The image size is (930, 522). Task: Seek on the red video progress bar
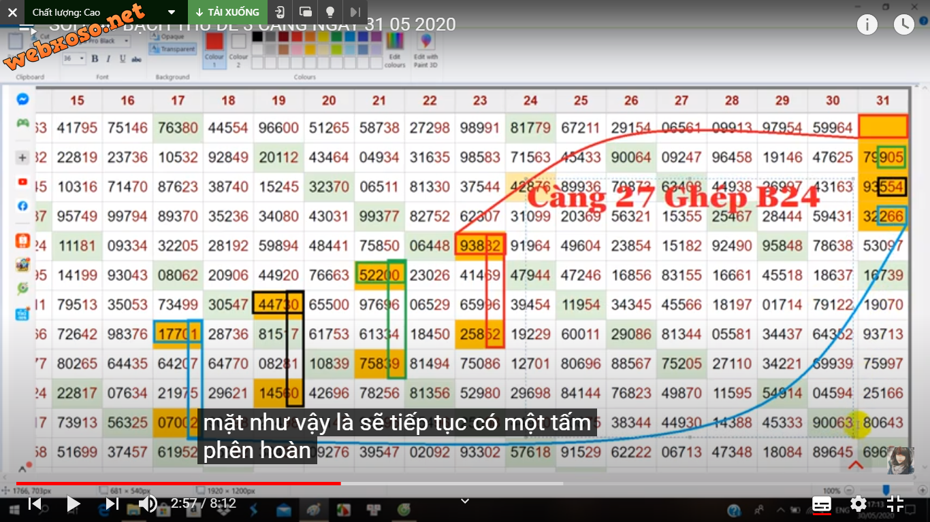point(178,483)
